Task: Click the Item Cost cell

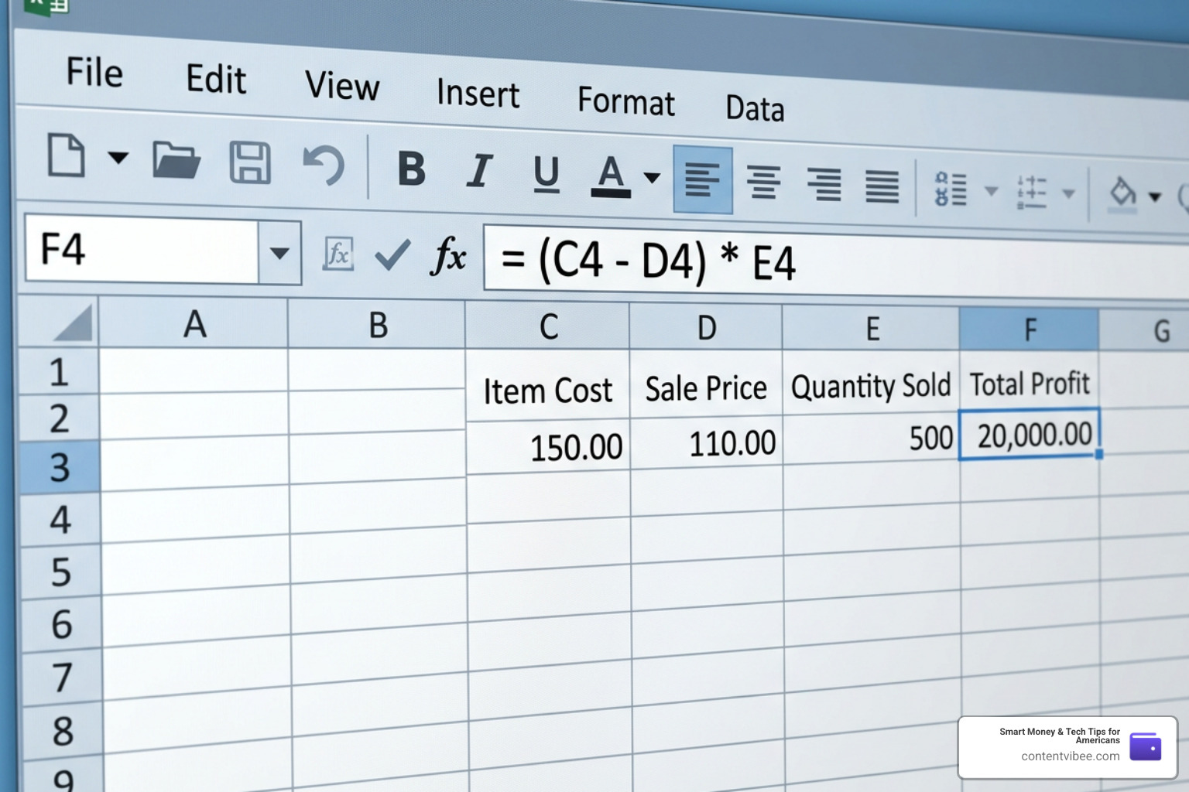Action: (547, 386)
